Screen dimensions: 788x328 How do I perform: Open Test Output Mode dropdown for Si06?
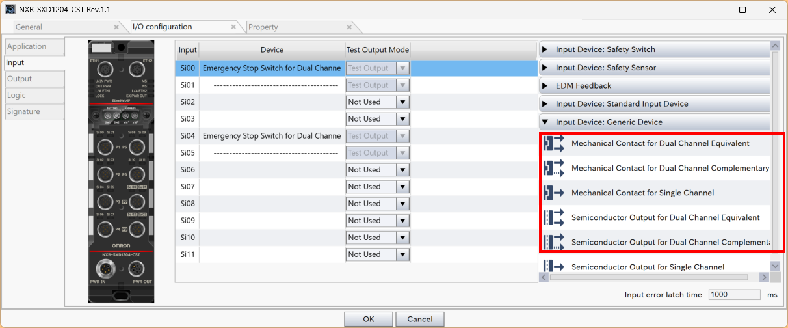402,170
